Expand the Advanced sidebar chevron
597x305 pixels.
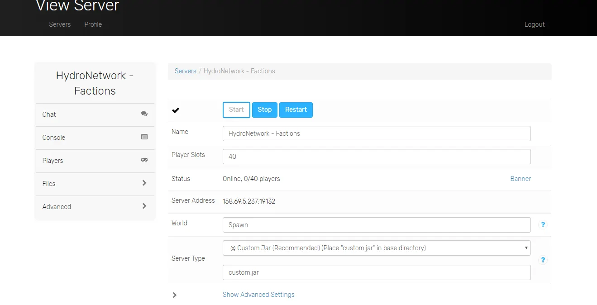144,206
